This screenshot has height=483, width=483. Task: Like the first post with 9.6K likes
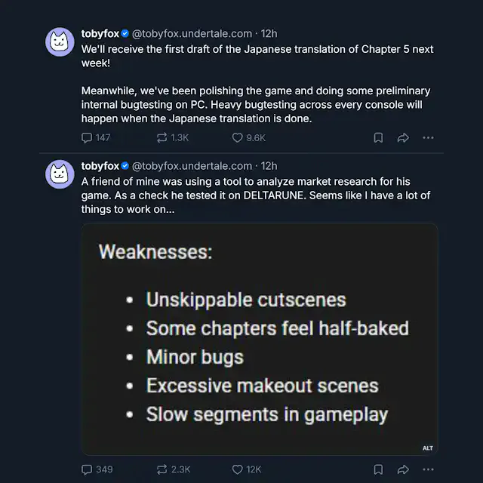click(237, 137)
